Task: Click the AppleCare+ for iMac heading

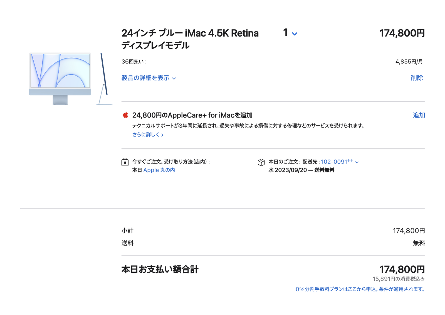Action: 192,115
